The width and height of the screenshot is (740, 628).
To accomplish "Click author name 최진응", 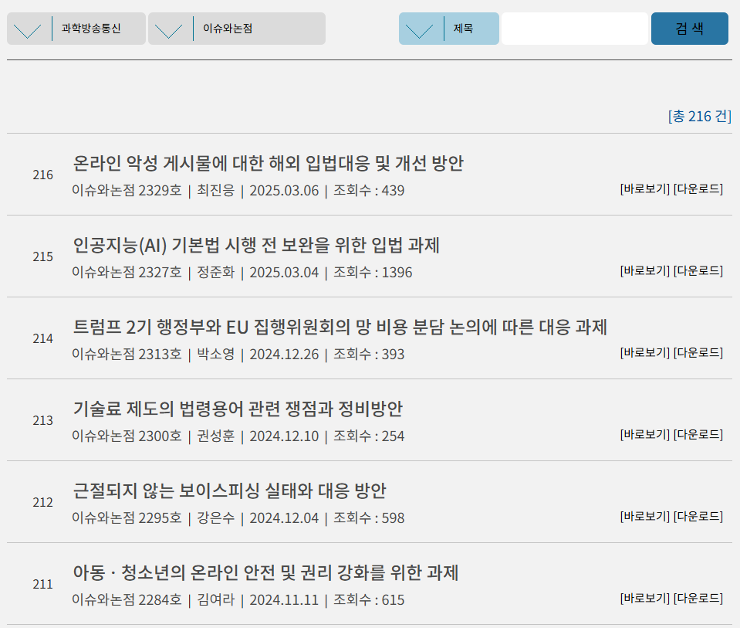I will coord(216,191).
